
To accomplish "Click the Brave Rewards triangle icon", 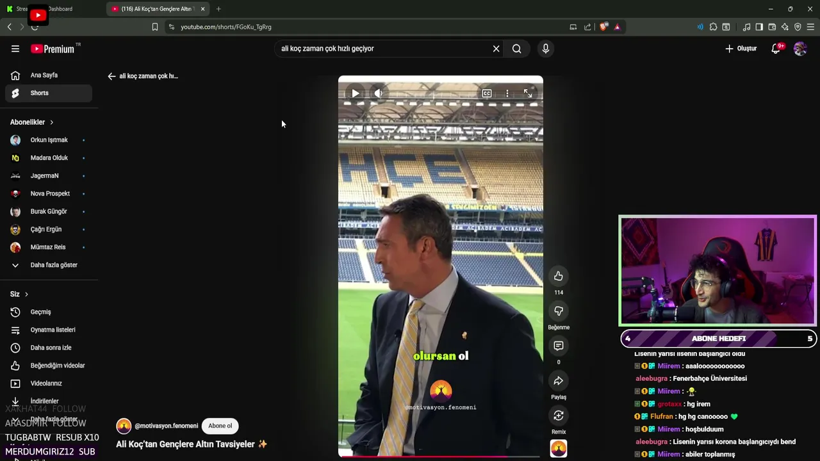I will [617, 27].
